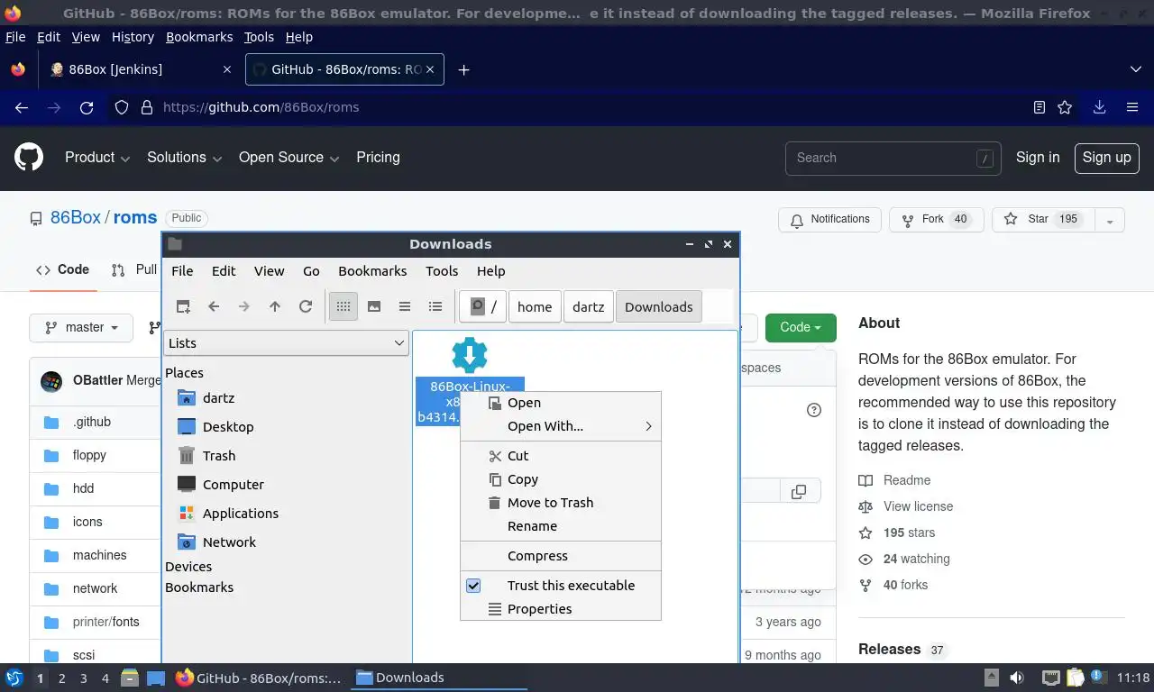Viewport: 1154px width, 692px height.
Task: Reload the Firefox page
Action: tap(87, 107)
